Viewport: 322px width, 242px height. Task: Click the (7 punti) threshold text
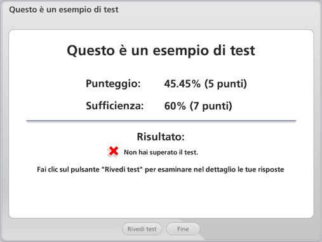(x=211, y=106)
